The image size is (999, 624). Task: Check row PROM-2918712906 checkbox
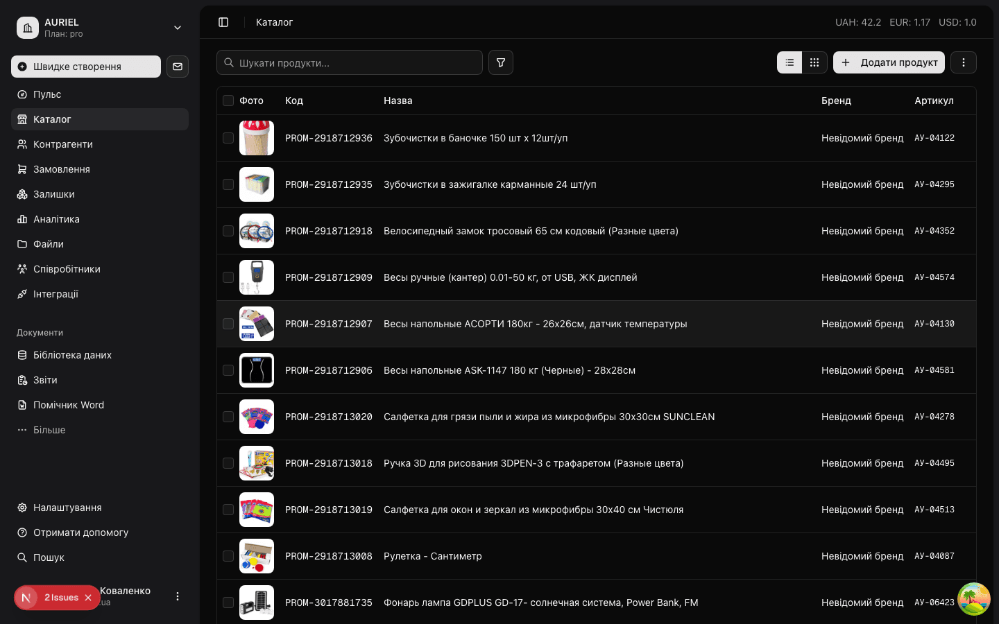228,370
